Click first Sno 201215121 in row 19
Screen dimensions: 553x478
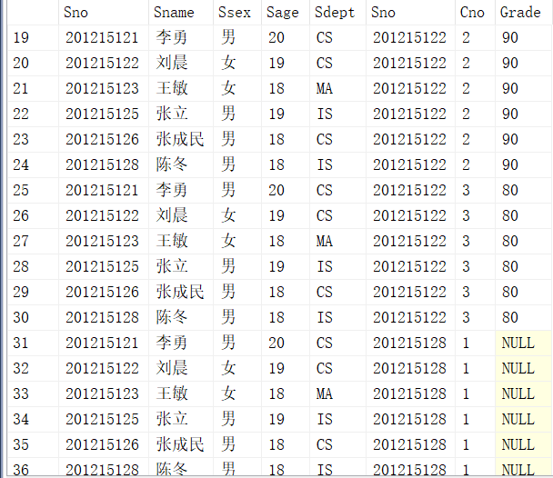(104, 37)
